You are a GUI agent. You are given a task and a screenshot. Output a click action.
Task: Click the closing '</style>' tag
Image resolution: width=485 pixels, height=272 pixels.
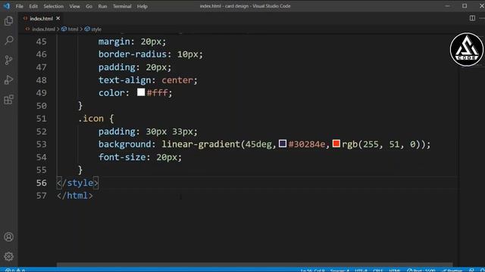(x=77, y=183)
